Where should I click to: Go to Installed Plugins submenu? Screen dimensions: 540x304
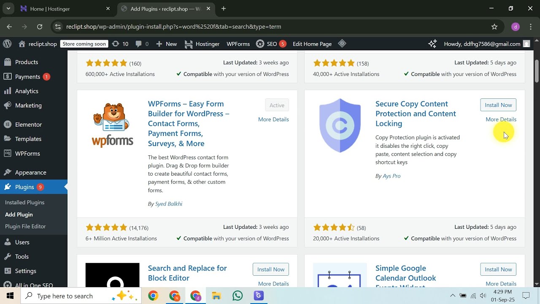[24, 202]
